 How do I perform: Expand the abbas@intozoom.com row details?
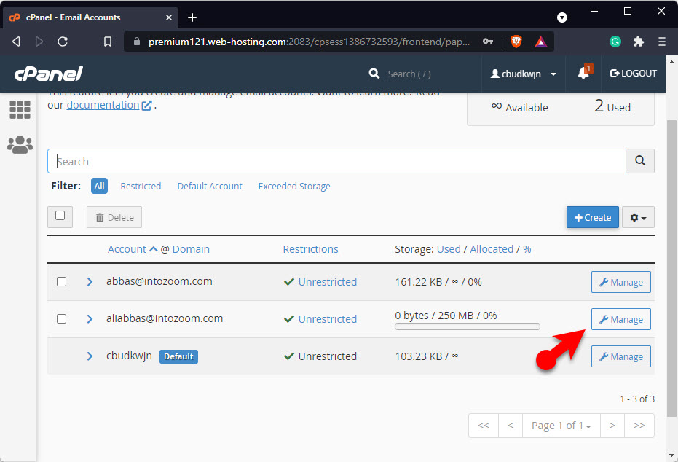coord(90,281)
